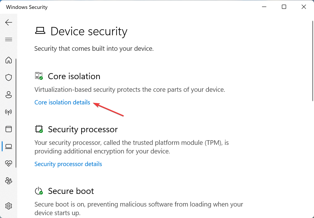Open Virus & threat protection shield icon

coord(9,77)
